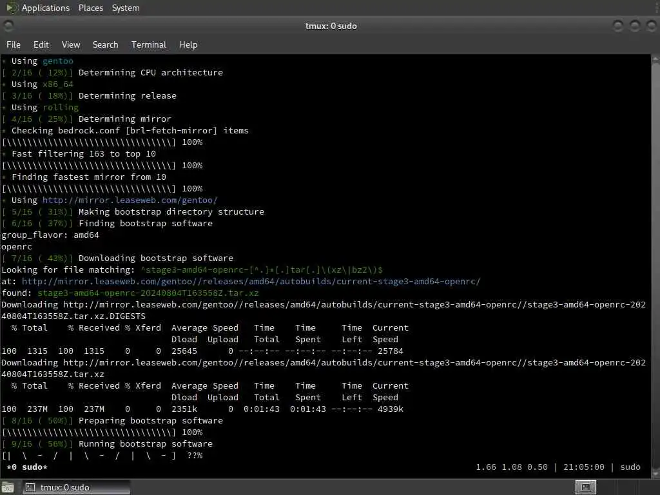
Task: Click 'Running bootstrap software' step line
Action: point(146,443)
